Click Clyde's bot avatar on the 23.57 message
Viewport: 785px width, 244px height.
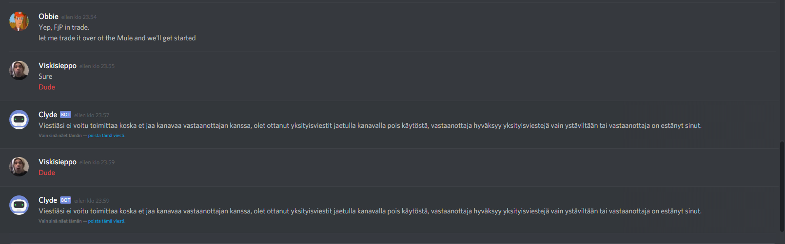point(19,120)
